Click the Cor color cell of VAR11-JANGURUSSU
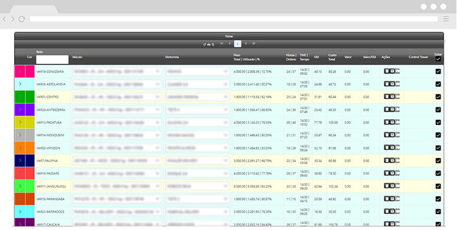This screenshot has height=230, width=457. click(x=30, y=186)
